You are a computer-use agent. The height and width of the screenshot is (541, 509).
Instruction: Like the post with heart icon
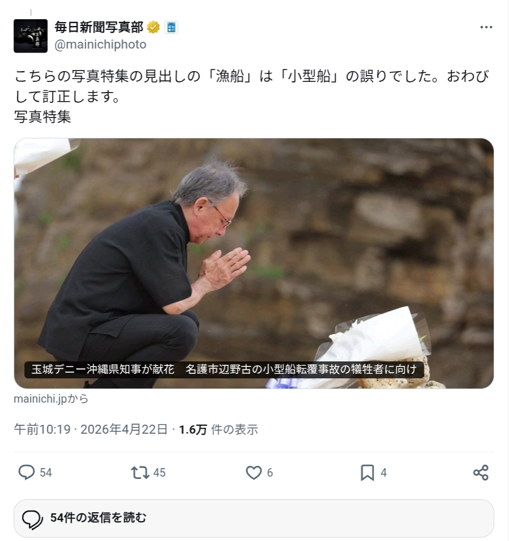point(254,472)
